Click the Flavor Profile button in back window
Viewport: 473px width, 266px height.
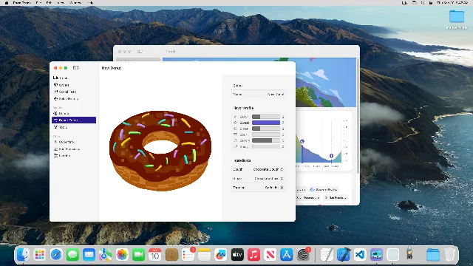[x=324, y=190]
